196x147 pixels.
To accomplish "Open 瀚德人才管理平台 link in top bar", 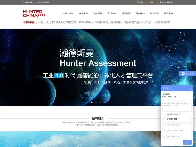I will (x=165, y=2).
